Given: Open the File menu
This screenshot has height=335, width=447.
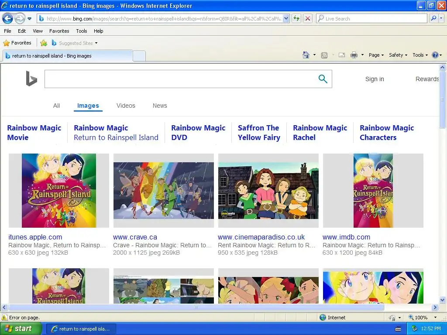Looking at the screenshot, I should click(8, 31).
